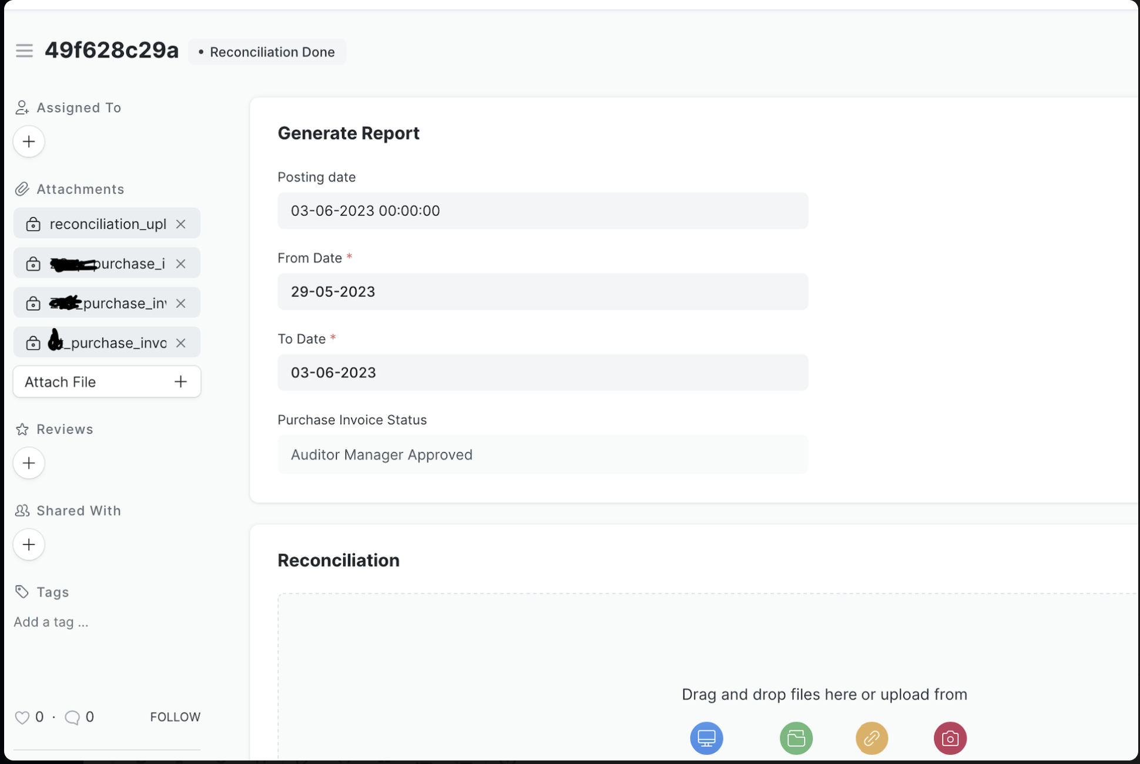Remove the last _purchase_invo attachment
The width and height of the screenshot is (1140, 764).
coord(181,343)
